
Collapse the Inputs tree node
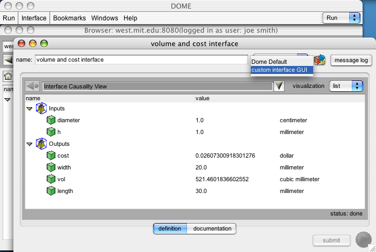pyautogui.click(x=29, y=109)
